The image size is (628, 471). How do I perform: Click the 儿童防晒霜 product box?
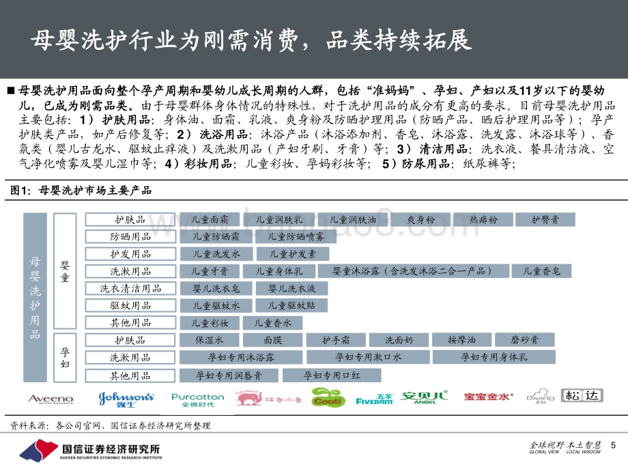[216, 237]
